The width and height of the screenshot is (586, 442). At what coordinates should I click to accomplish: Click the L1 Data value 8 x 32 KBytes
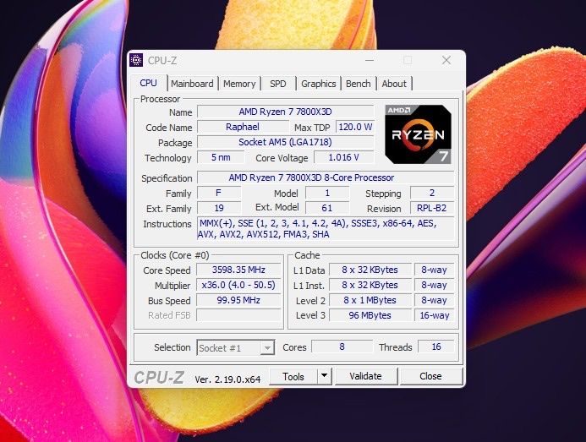coord(370,270)
